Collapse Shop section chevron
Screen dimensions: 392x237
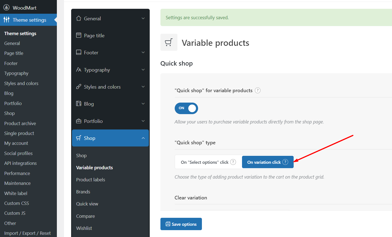pyautogui.click(x=143, y=138)
